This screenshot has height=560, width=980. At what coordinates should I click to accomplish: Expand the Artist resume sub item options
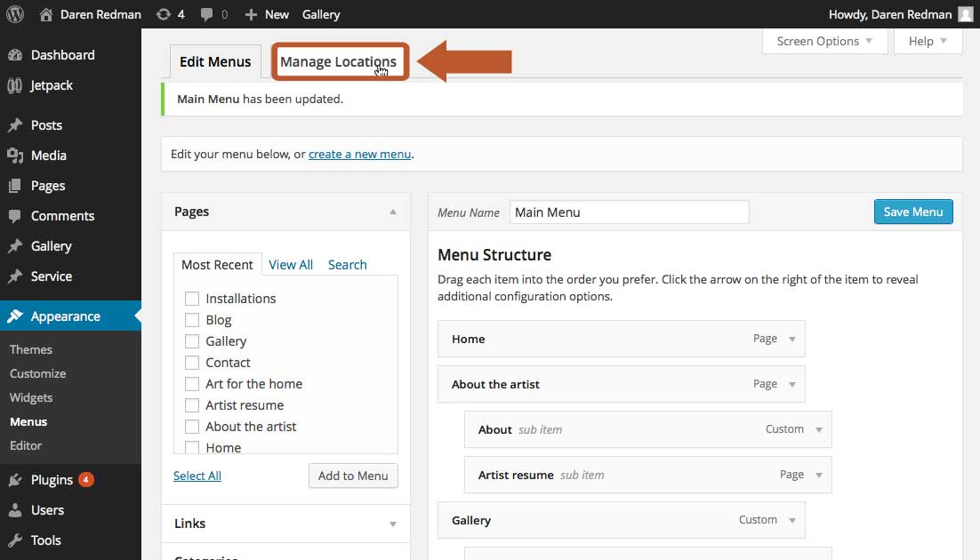819,475
